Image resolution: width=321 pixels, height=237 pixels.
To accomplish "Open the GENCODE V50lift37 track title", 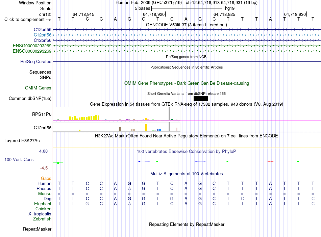I will point(187,25).
